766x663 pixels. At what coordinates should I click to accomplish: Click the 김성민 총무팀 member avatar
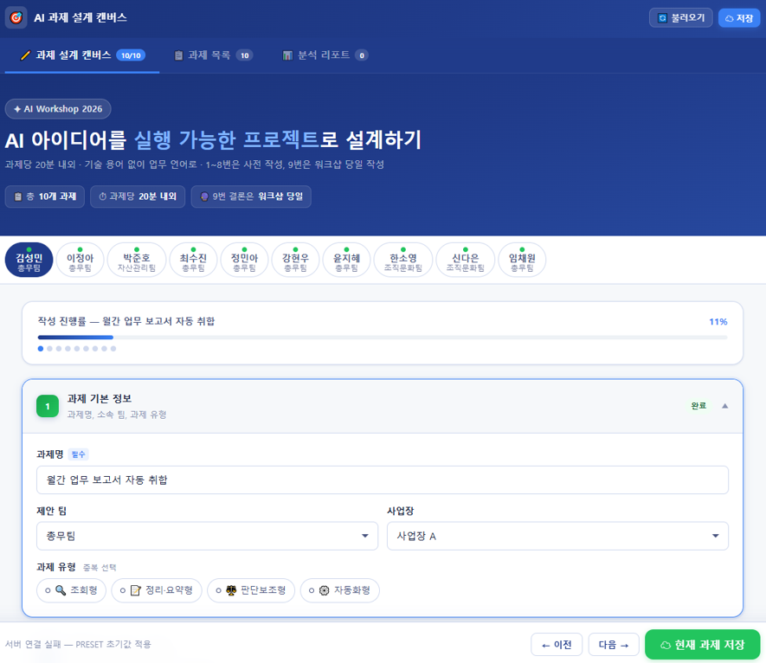point(29,260)
